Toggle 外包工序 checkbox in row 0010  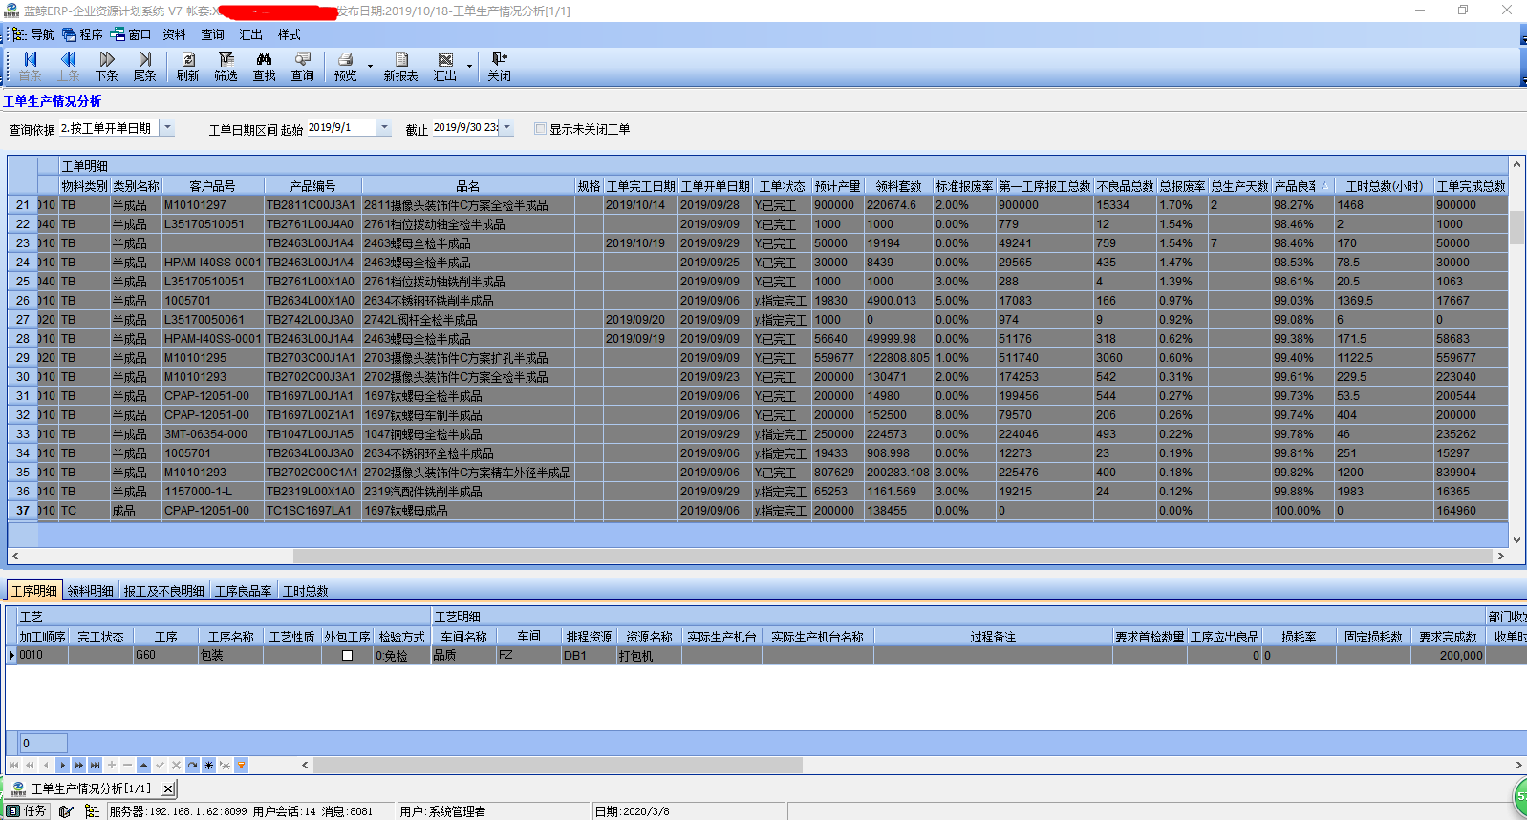point(348,656)
